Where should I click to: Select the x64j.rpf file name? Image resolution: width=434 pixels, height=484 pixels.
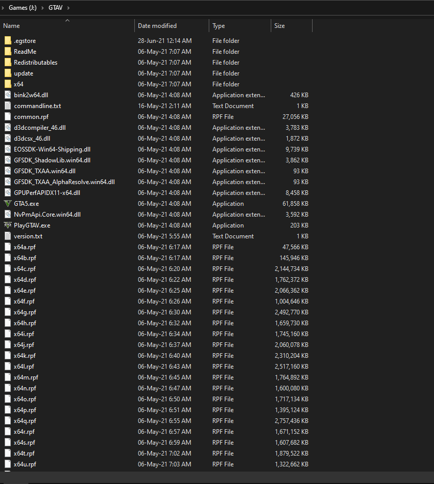(24, 345)
